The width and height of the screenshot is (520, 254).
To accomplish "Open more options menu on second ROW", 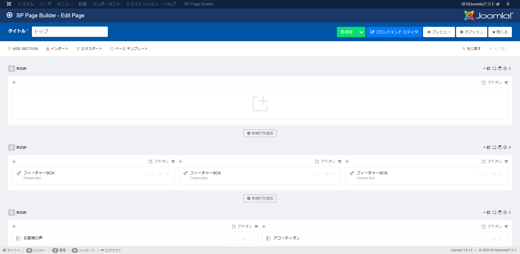I will tap(510, 147).
